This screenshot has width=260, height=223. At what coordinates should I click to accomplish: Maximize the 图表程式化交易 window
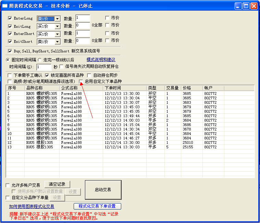click(x=246, y=6)
